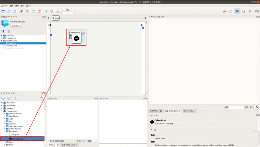
Task: Click the プロパティ button
Action: tap(16, 26)
